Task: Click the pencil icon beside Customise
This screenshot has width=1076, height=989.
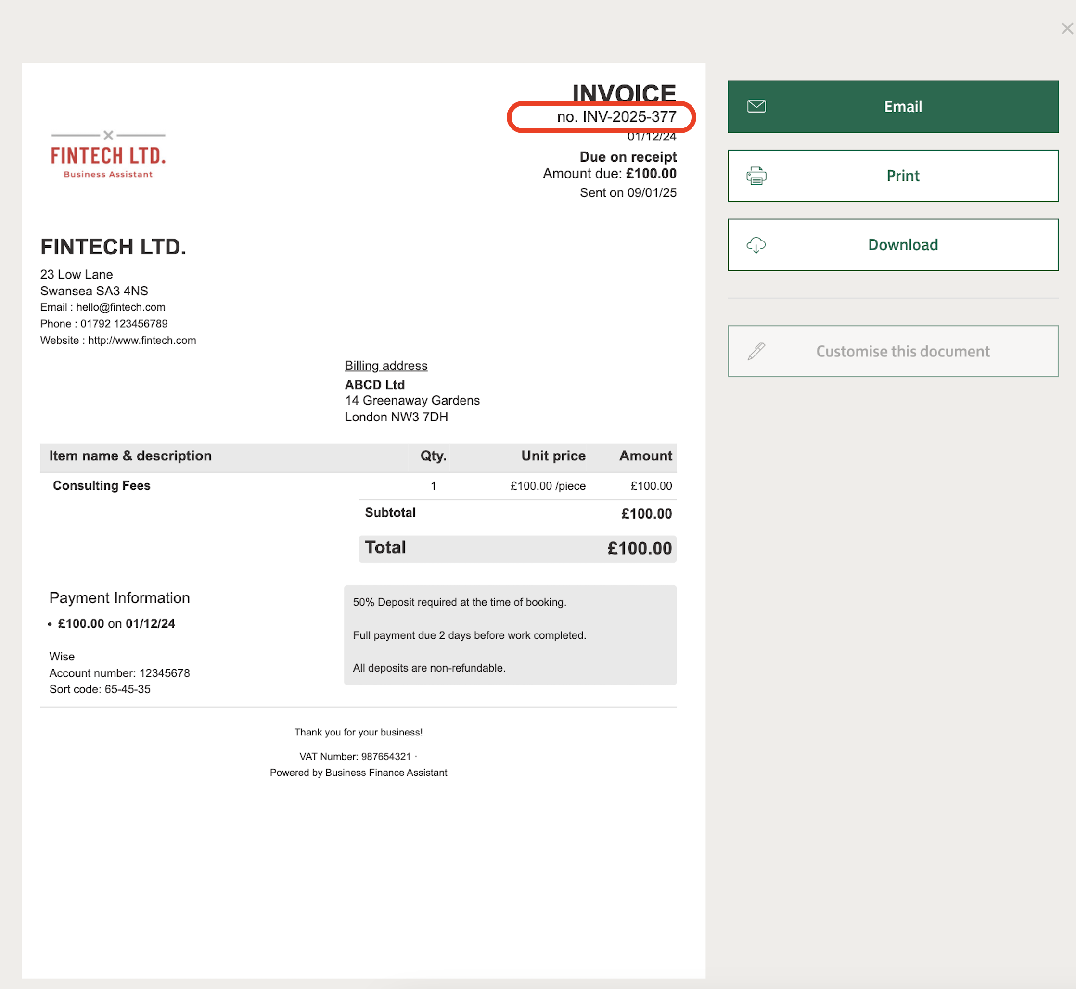Action: [756, 352]
